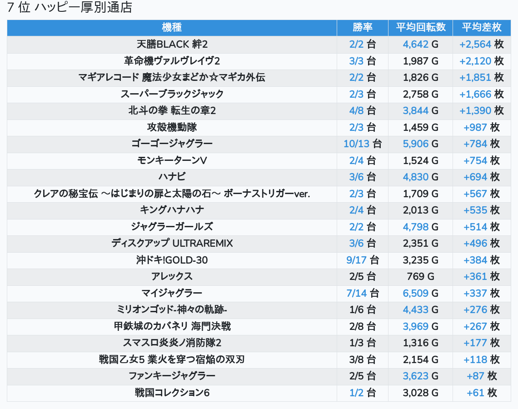The height and width of the screenshot is (409, 518).
Task: Select 沖ドキ!GOLD-30 machine name
Action: coord(172,260)
